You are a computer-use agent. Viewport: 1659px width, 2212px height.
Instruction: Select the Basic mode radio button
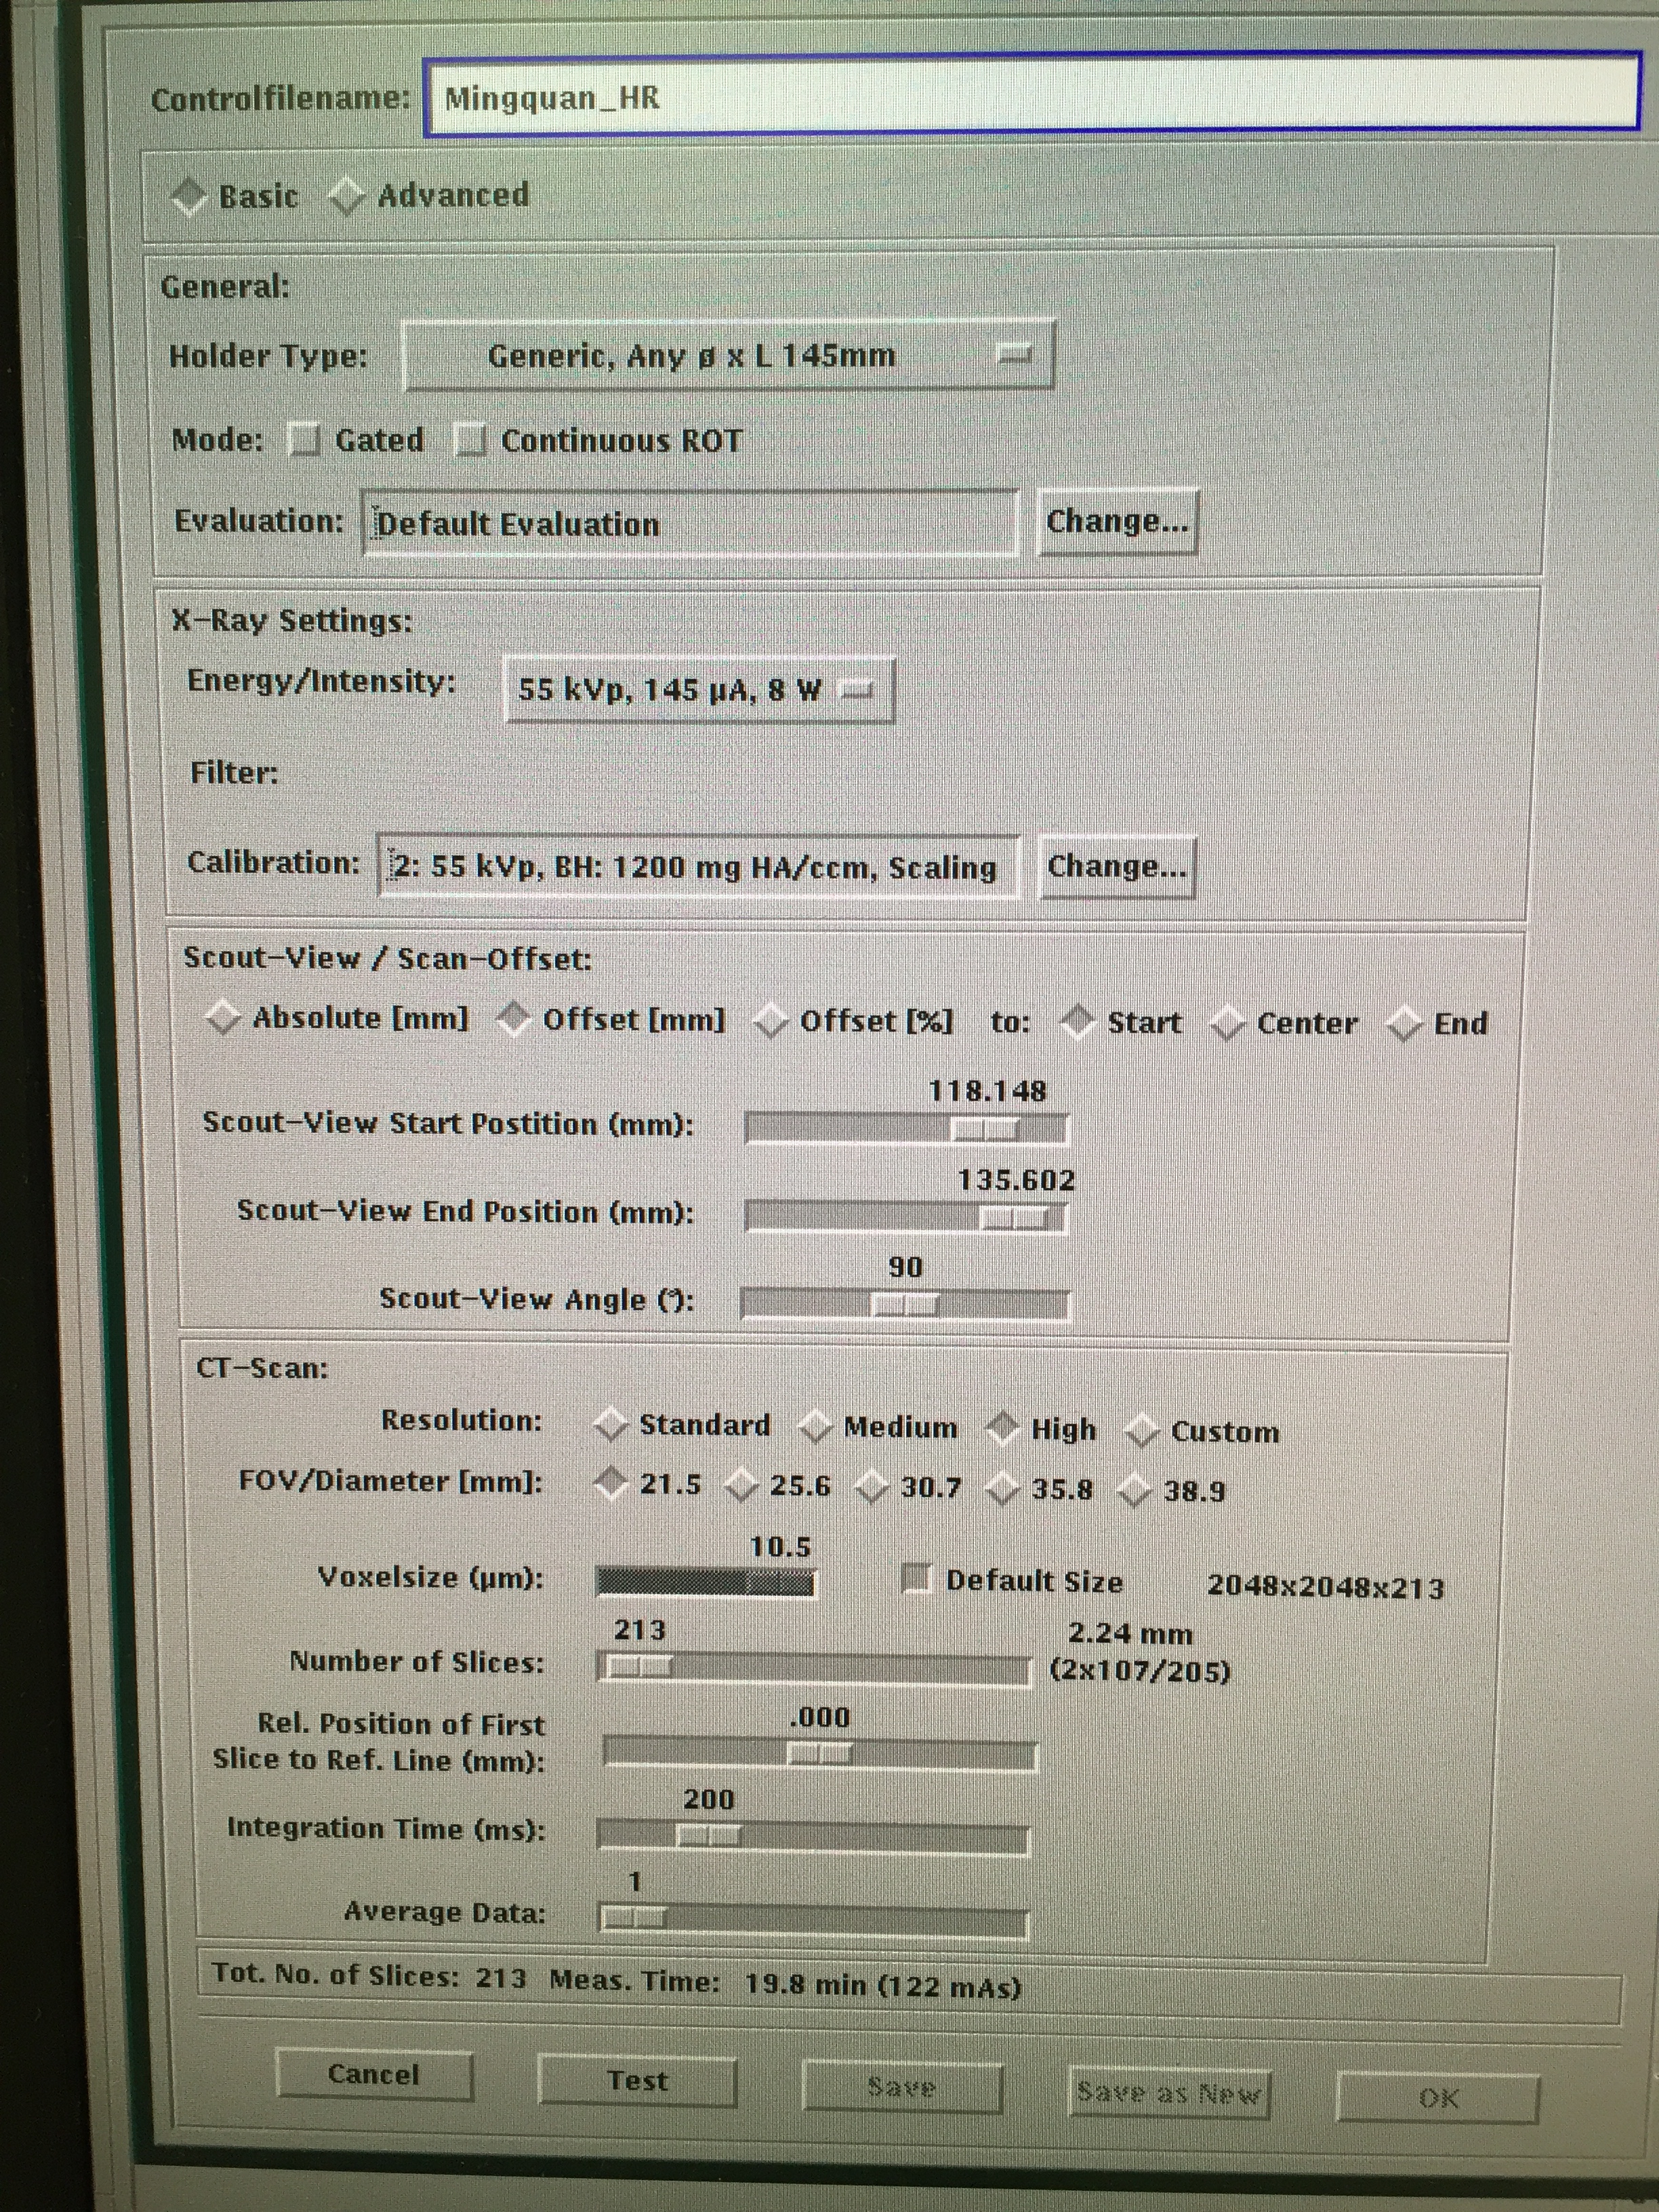[189, 196]
